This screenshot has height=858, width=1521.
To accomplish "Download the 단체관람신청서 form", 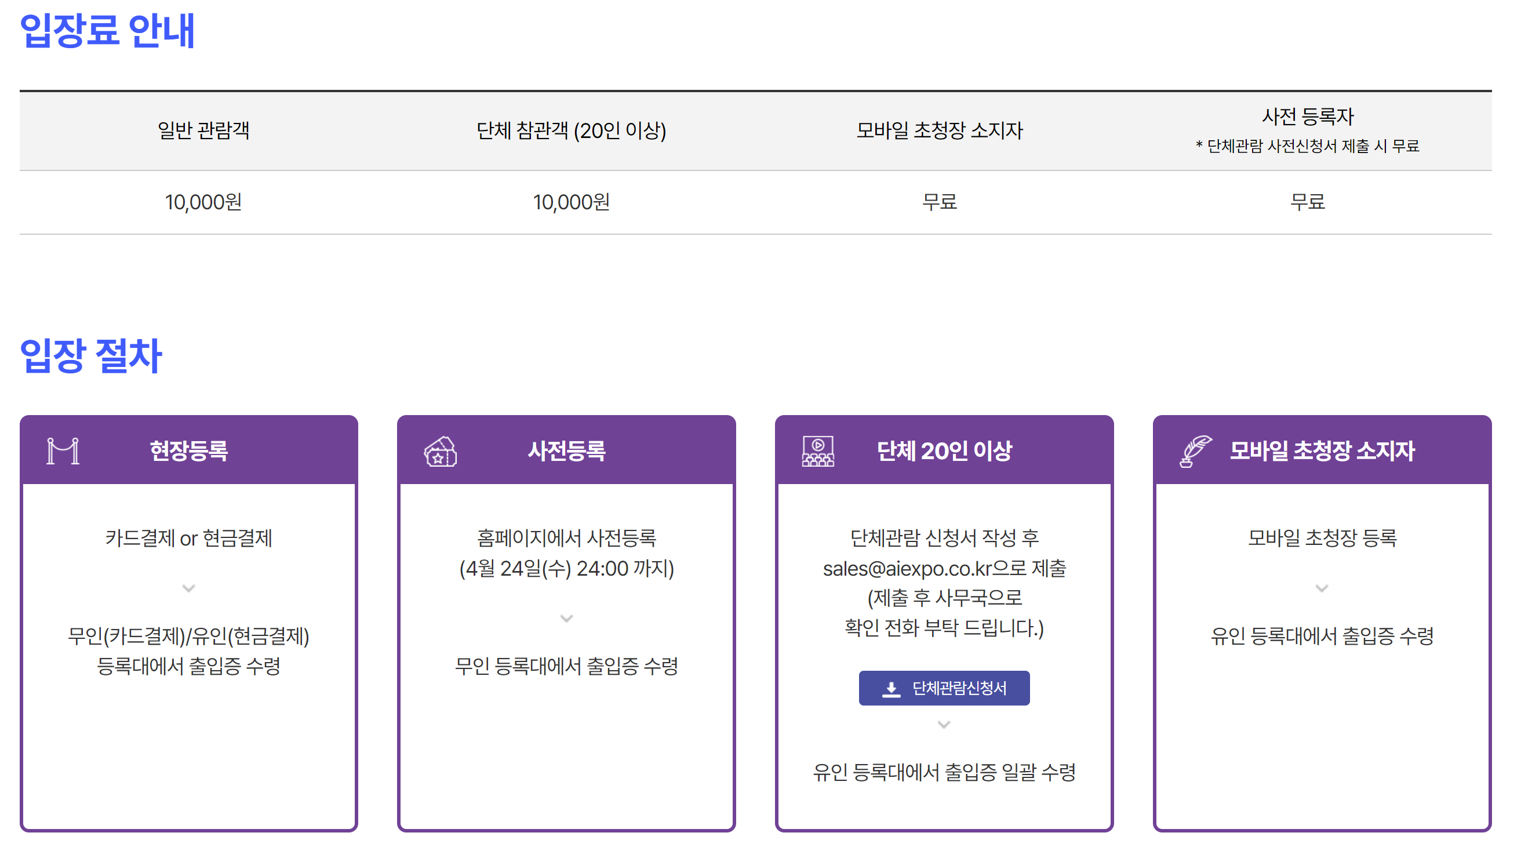I will tap(944, 688).
